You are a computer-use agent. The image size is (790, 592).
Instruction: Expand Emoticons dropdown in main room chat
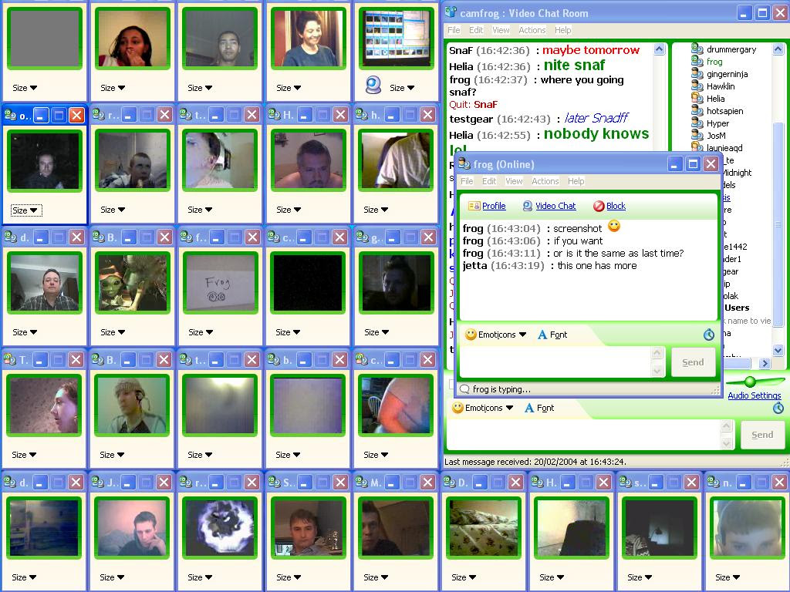tap(483, 409)
